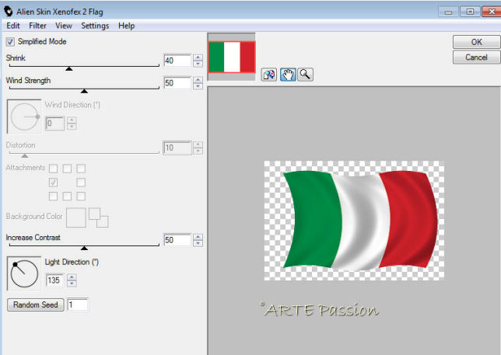Click the Random Seed number field
Viewport: 501px width, 355px height.
point(77,305)
